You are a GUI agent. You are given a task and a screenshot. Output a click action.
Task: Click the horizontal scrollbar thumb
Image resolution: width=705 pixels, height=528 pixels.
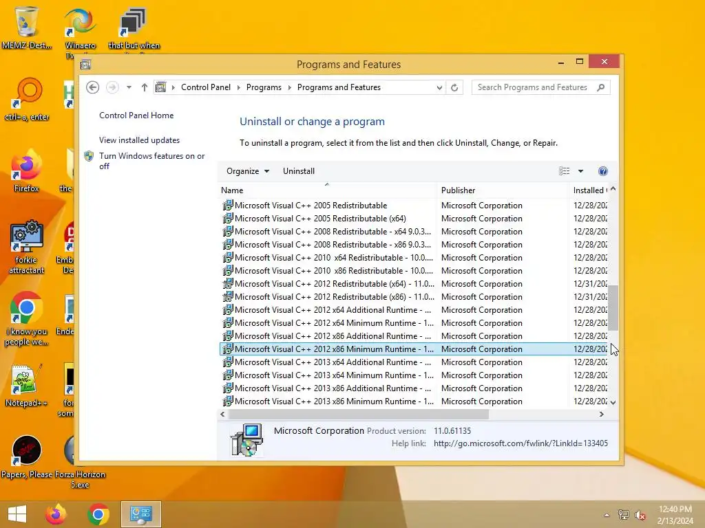[x=358, y=414]
